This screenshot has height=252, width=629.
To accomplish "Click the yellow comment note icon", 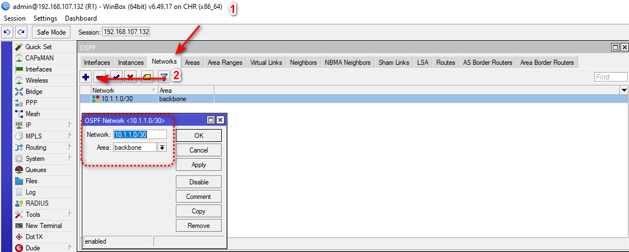I will (x=147, y=77).
